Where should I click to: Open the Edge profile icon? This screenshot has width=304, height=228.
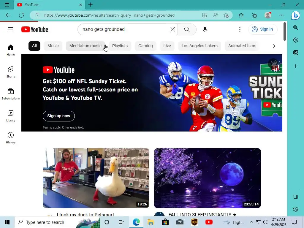268,15
